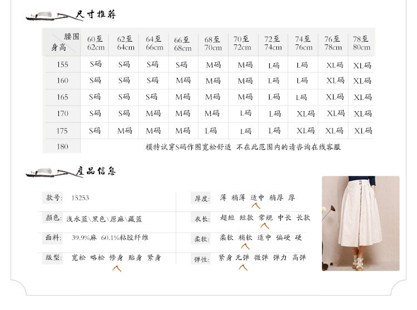The height and width of the screenshot is (310, 417).
Task: Click the height 165 row header
Action: coord(62,97)
